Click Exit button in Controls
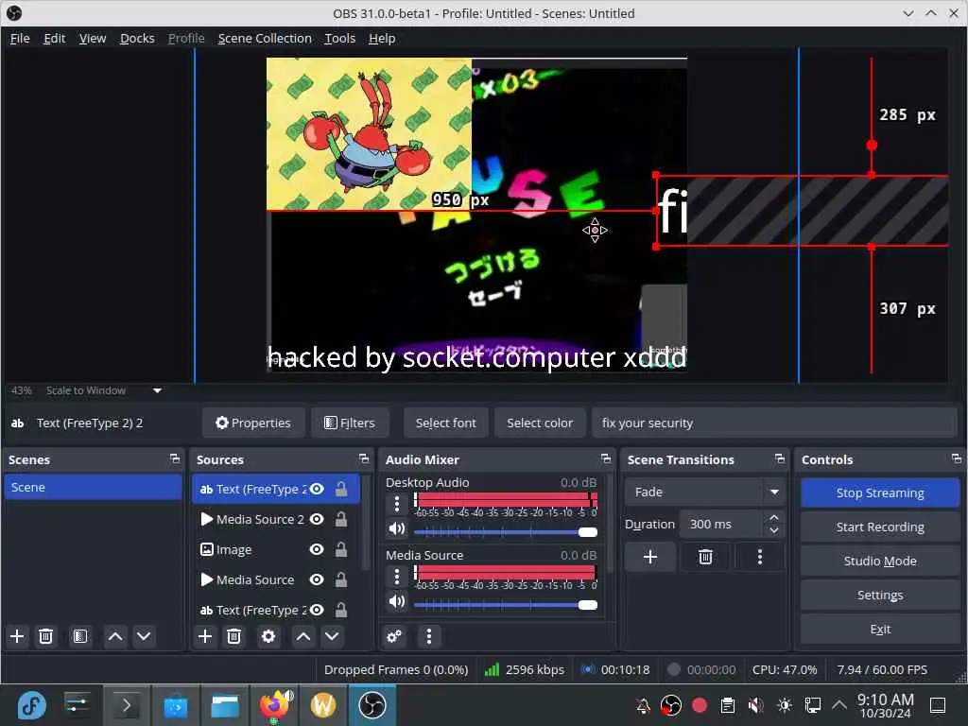The image size is (968, 726). click(880, 629)
